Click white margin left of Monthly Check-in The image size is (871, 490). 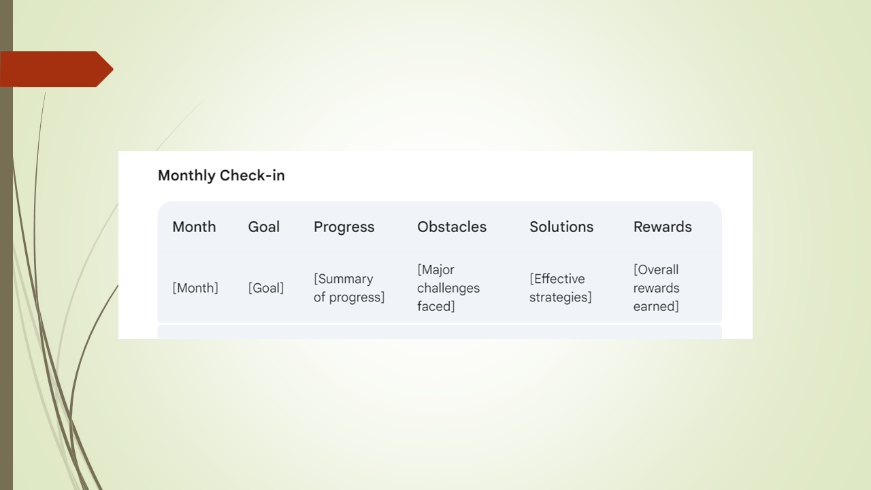tap(137, 176)
